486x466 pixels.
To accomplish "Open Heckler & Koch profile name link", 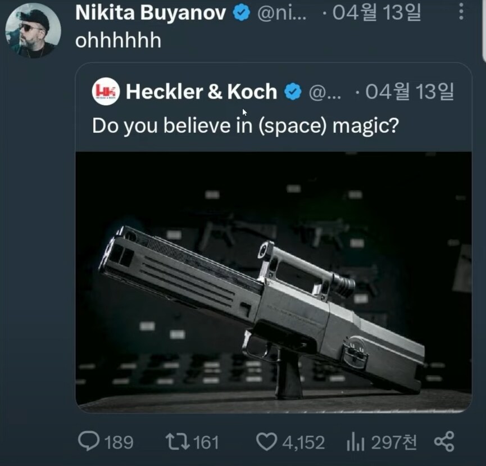I will point(201,92).
